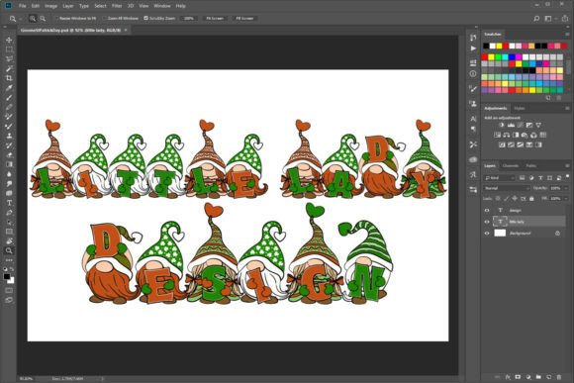Hide the Background layer
Screen dimensions: 574x383
(487, 233)
